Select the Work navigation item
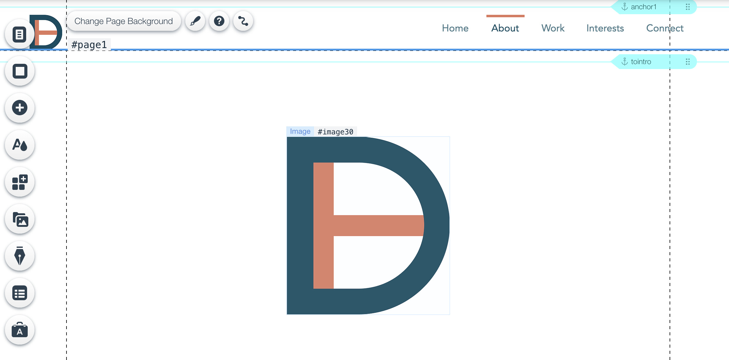Image resolution: width=729 pixels, height=360 pixels. coord(553,28)
